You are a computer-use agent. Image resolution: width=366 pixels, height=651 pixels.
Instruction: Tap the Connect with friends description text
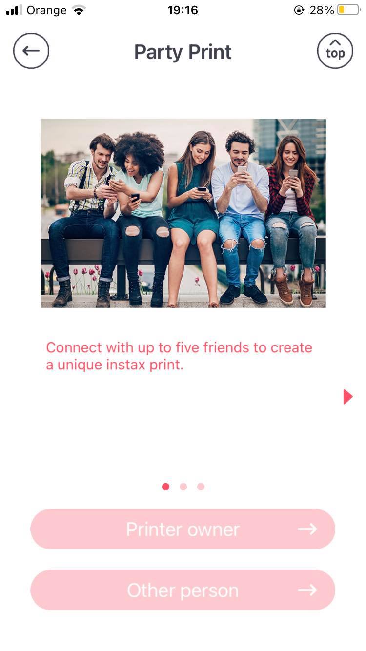(x=179, y=356)
